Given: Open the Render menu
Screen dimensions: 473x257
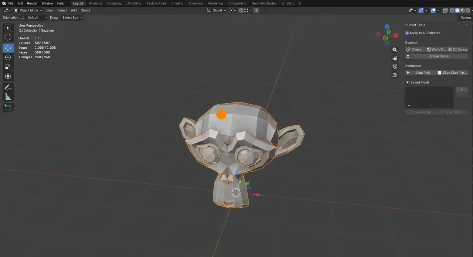Looking at the screenshot, I should click(x=32, y=3).
